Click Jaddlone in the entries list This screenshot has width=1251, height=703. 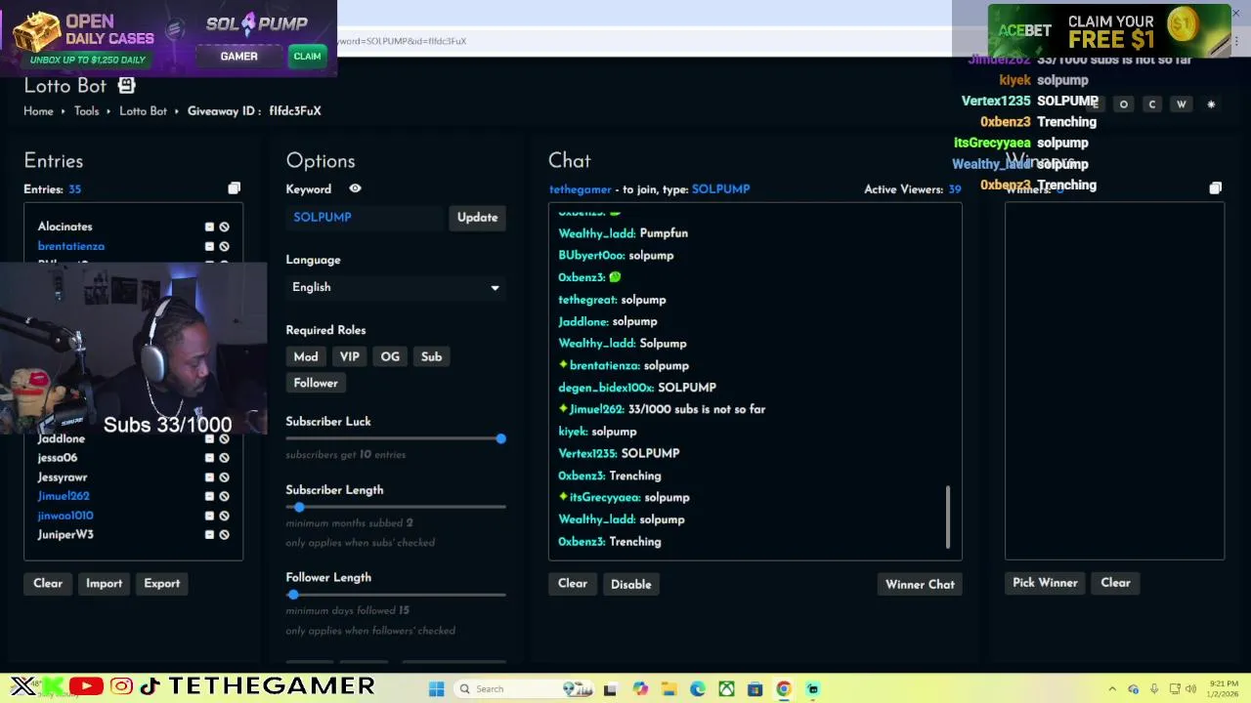pos(62,439)
